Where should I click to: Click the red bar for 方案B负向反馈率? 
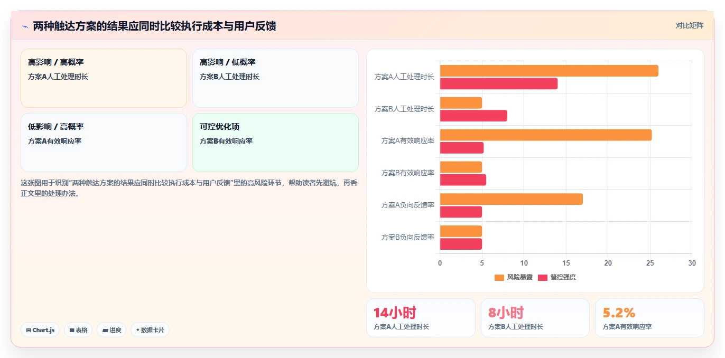coord(461,244)
